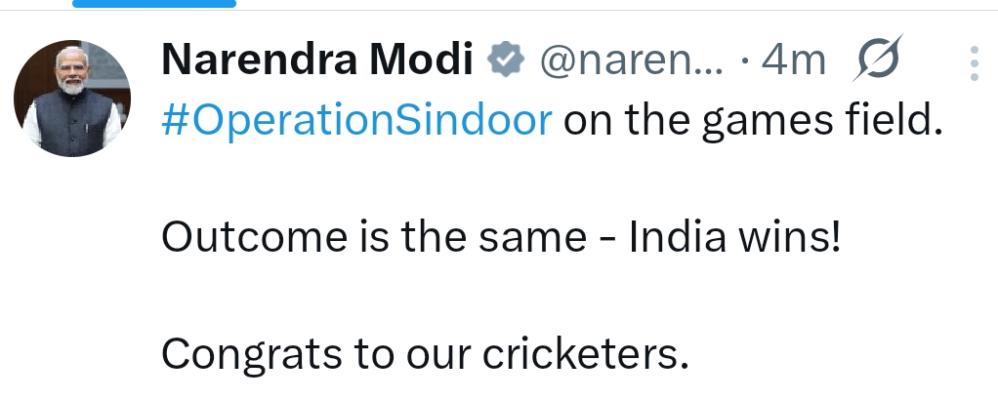This screenshot has height=400, width=998.
Task: Click the "on the" text after hashtag
Action: coord(614,120)
